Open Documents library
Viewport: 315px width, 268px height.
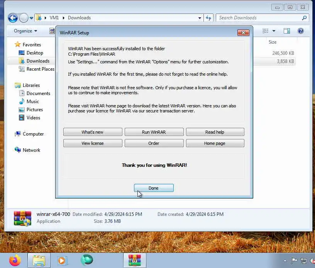click(x=38, y=93)
